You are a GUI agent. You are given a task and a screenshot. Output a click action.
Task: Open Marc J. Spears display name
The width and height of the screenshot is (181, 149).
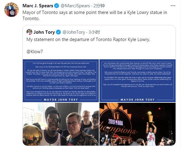pos(38,6)
